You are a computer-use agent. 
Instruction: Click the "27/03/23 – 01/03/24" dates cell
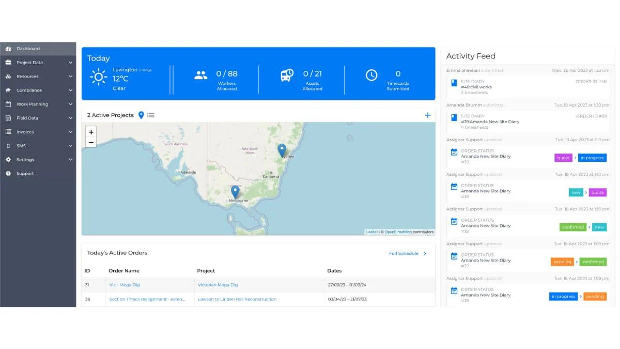coord(347,285)
